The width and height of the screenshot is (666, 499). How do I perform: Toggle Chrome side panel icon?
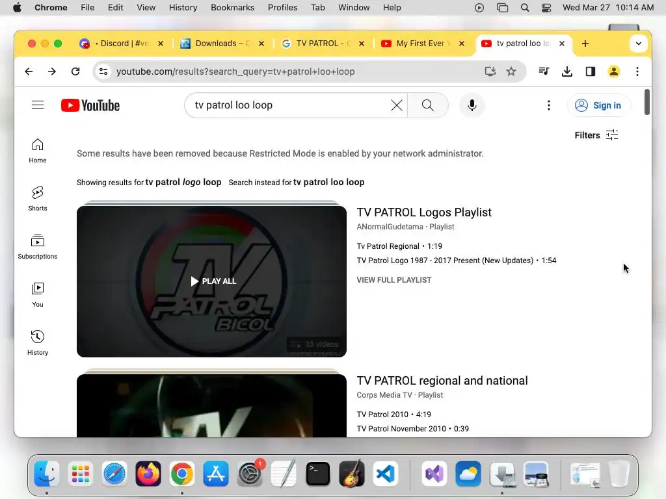tap(591, 71)
